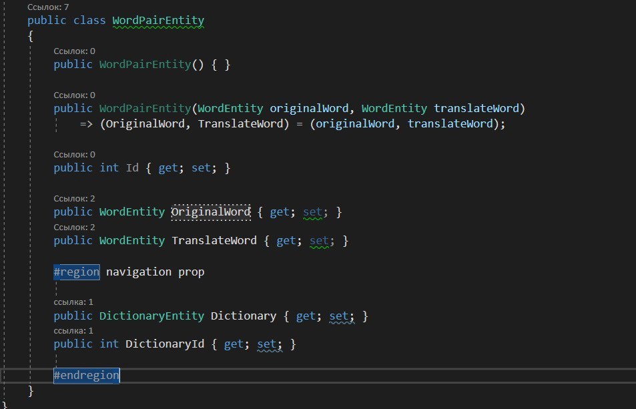
Task: Open "Ссылок: 2" CodeLens above OriginalWord property
Action: point(74,199)
